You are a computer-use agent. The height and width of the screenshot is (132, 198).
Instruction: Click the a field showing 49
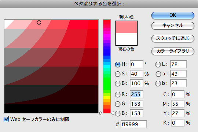point(179,74)
